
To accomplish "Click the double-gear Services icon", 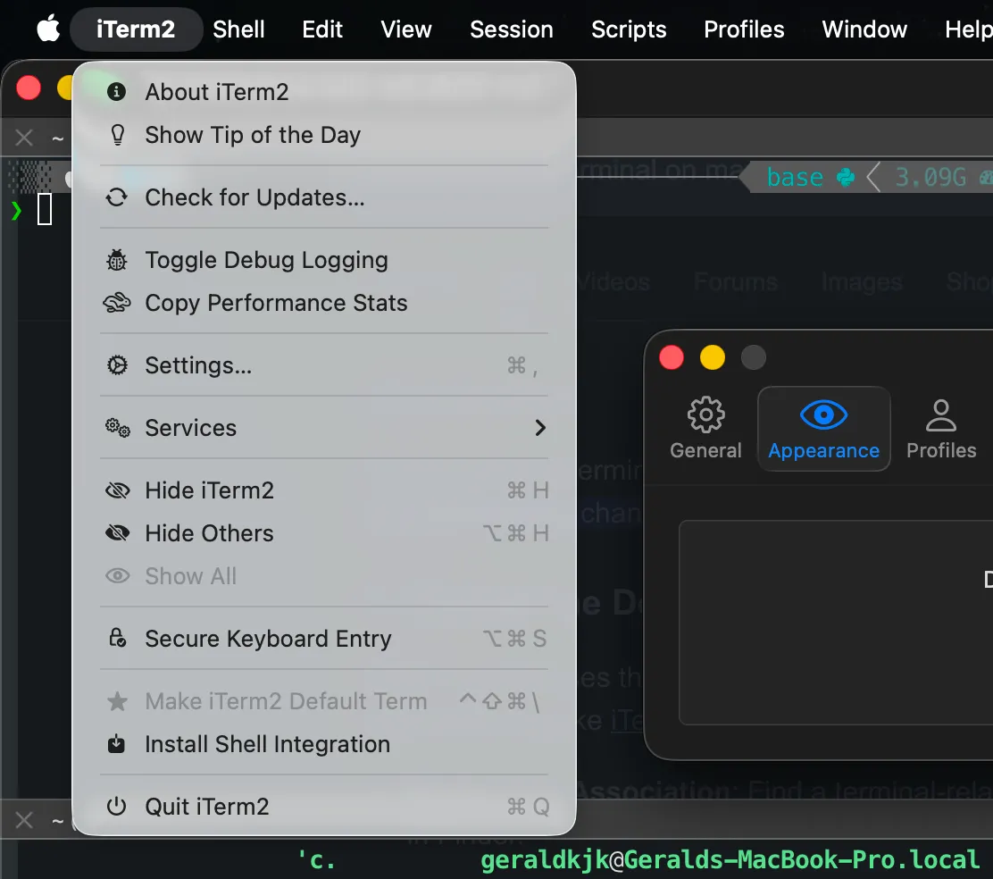I will click(x=118, y=428).
